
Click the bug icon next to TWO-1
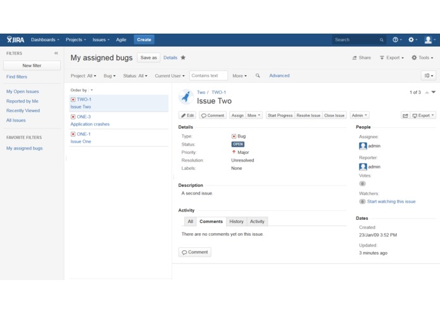tap(73, 99)
